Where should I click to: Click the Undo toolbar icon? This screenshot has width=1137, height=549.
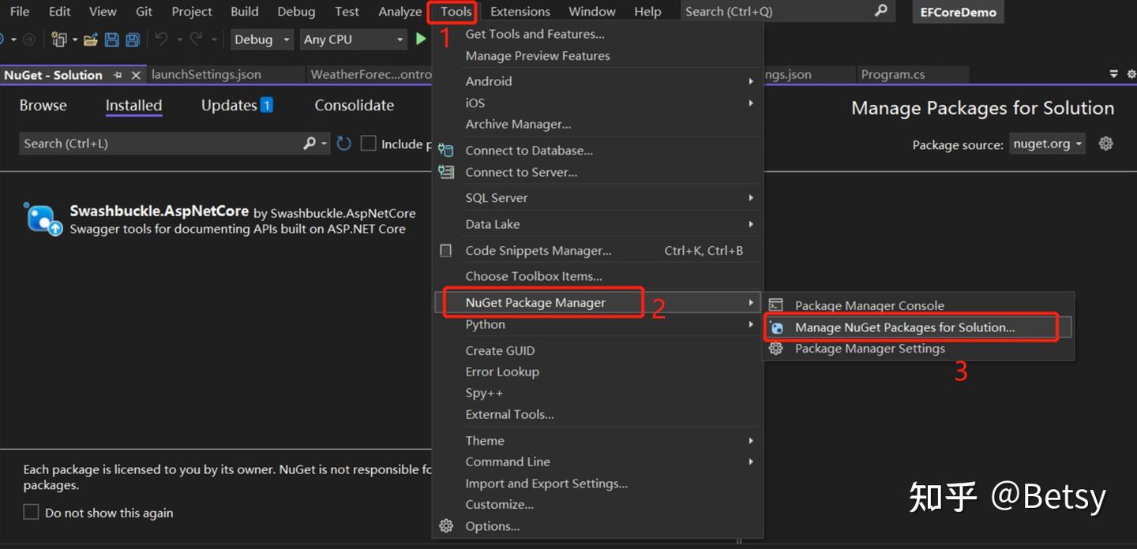[x=161, y=39]
